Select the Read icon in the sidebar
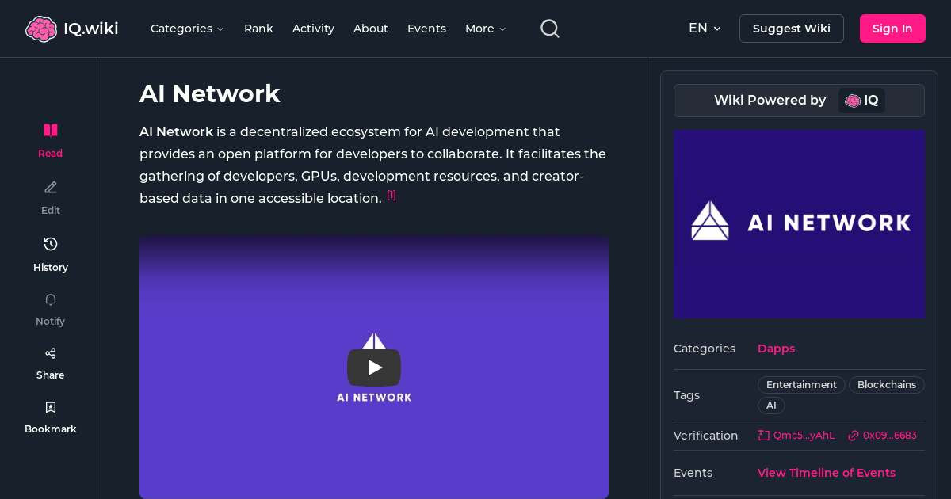This screenshot has width=951, height=499. pyautogui.click(x=50, y=130)
